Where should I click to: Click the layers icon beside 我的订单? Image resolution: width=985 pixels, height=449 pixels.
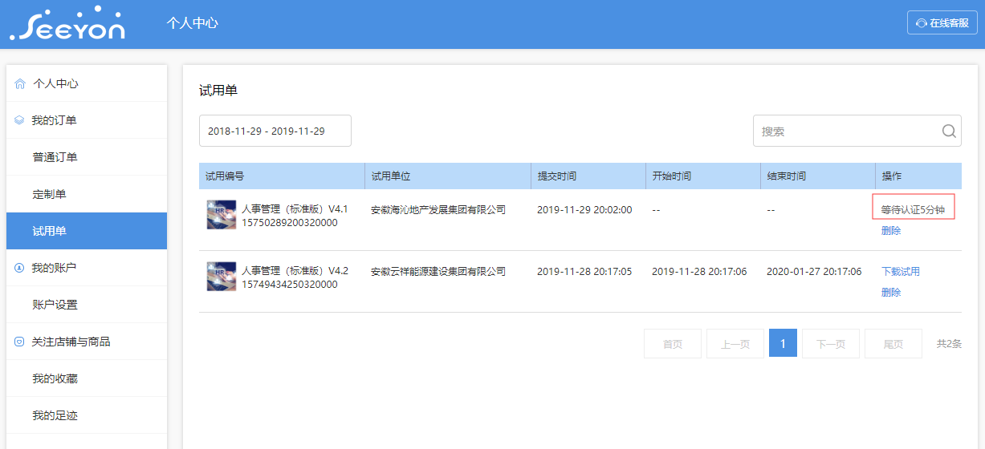19,120
